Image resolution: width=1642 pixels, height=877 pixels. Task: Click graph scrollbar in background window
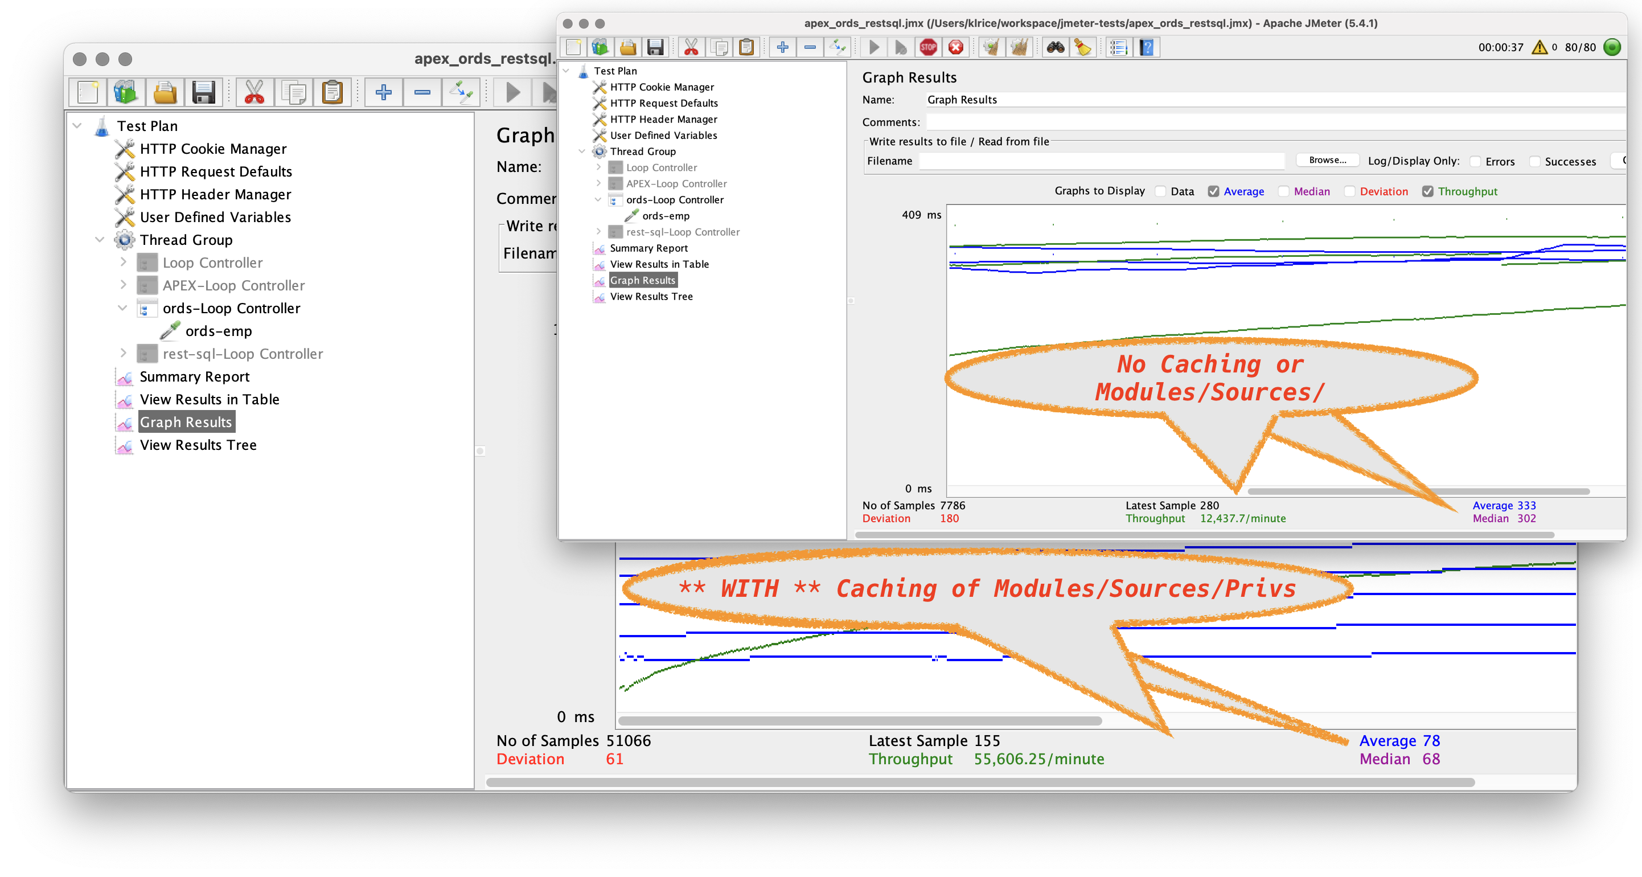coord(860,721)
